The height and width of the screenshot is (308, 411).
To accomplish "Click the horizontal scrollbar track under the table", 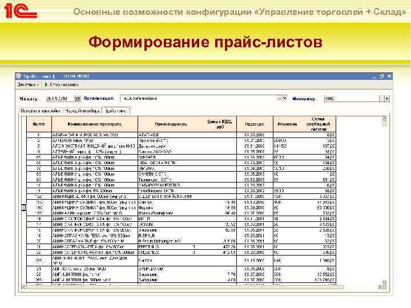I will (x=185, y=287).
